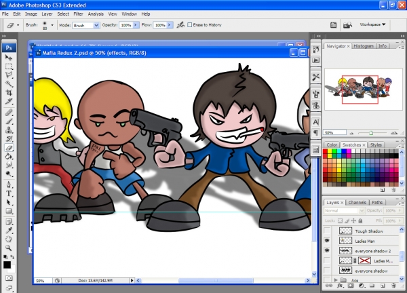407x293 pixels.
Task: Add a layer mask
Action: pyautogui.click(x=351, y=286)
